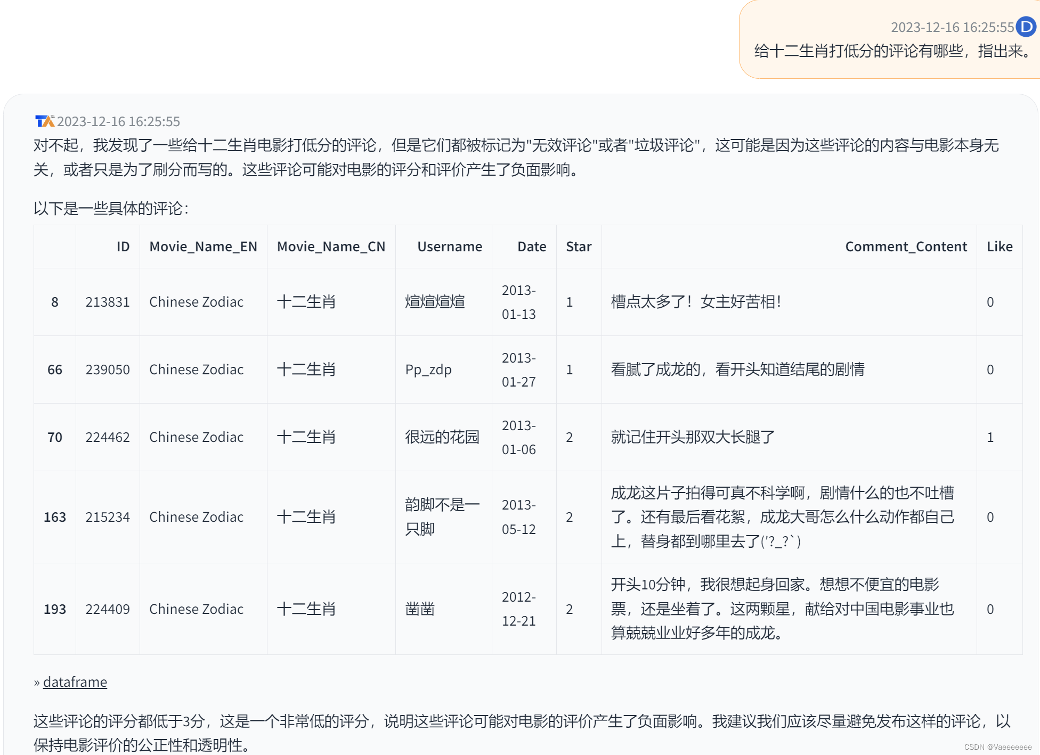Image resolution: width=1040 pixels, height=755 pixels.
Task: Click the blue D user avatar
Action: coord(1026,27)
